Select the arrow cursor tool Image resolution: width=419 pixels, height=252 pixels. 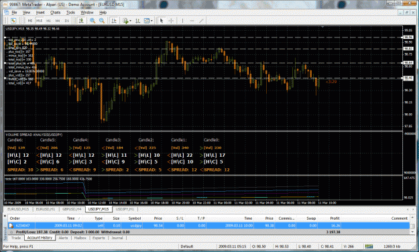(162, 21)
